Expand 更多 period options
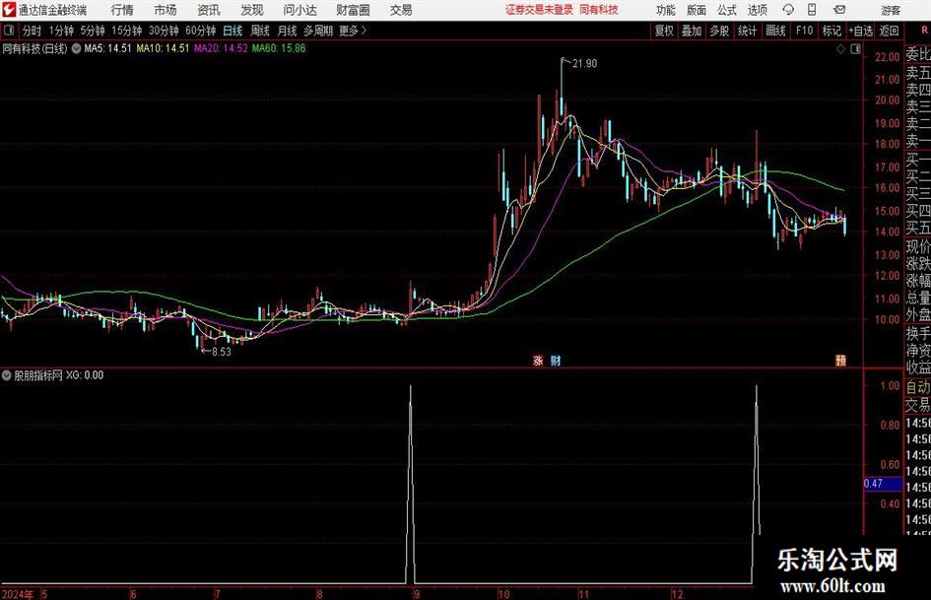The height and width of the screenshot is (600, 931). click(353, 31)
